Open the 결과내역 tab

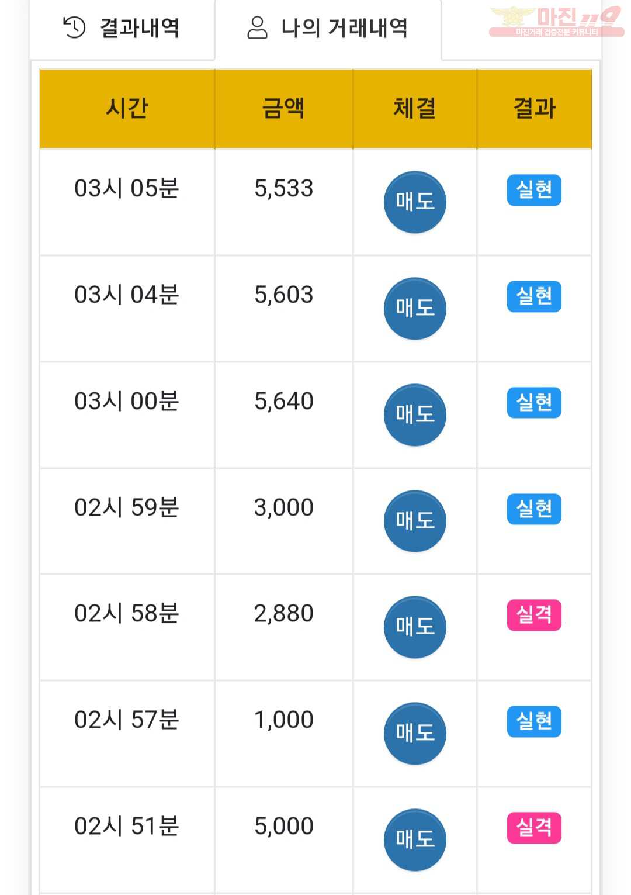[122, 28]
